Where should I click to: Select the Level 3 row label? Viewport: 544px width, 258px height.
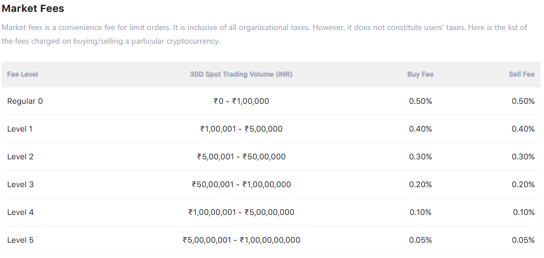pyautogui.click(x=20, y=184)
